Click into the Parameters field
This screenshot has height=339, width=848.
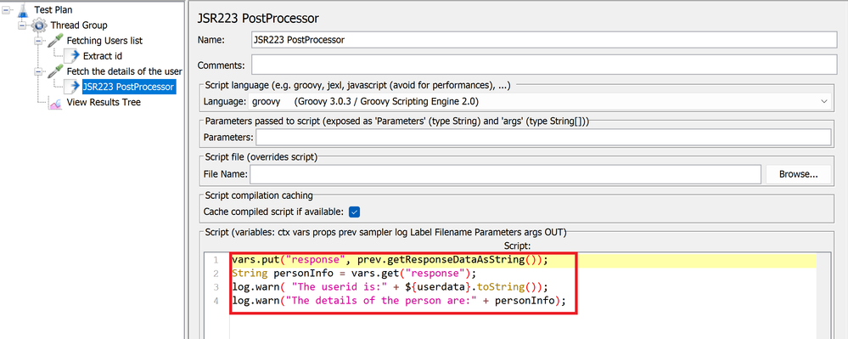pyautogui.click(x=543, y=137)
